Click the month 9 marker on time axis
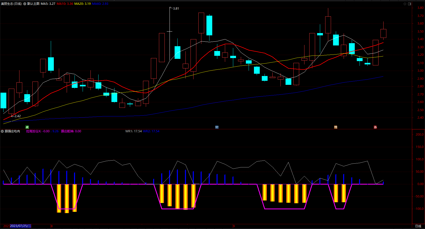This screenshot has height=229, width=425. (234, 226)
